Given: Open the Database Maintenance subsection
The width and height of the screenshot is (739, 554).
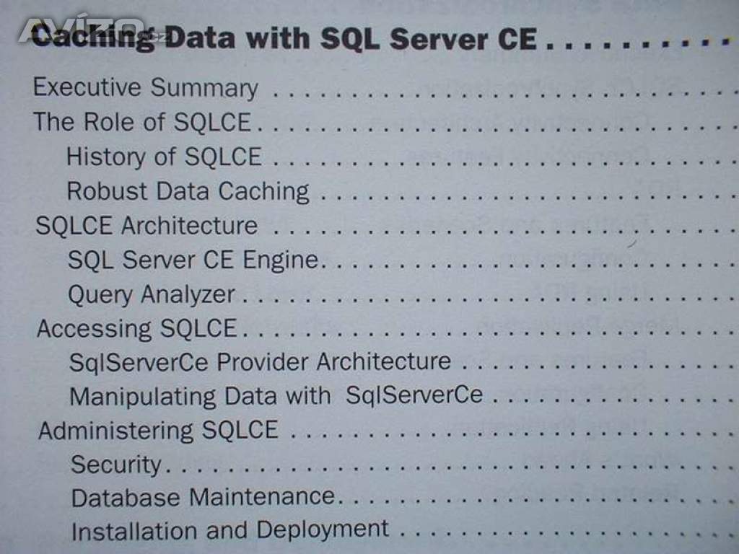Looking at the screenshot, I should point(203,497).
